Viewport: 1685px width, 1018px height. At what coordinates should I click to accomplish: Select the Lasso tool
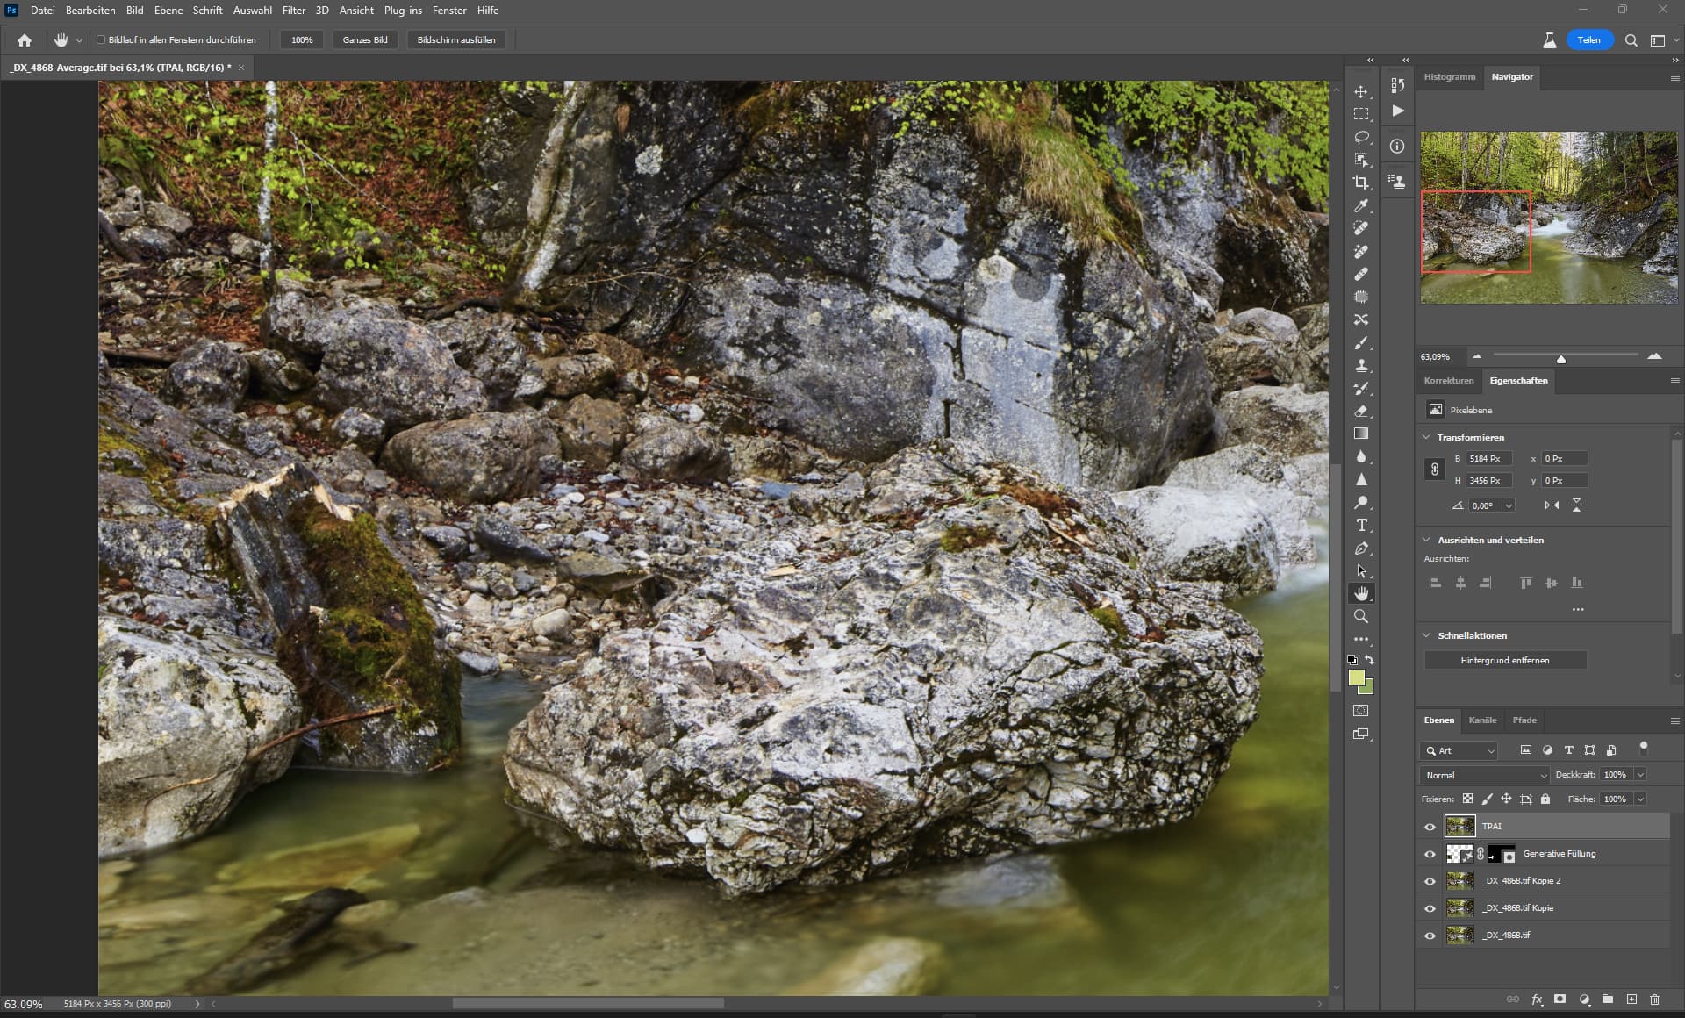tap(1361, 137)
